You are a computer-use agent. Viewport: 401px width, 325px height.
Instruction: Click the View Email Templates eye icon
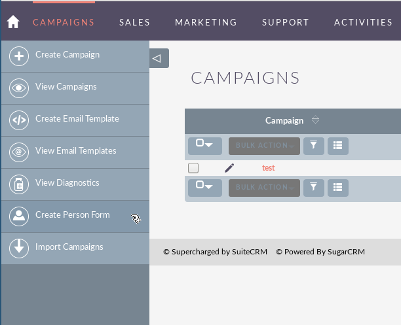19,152
